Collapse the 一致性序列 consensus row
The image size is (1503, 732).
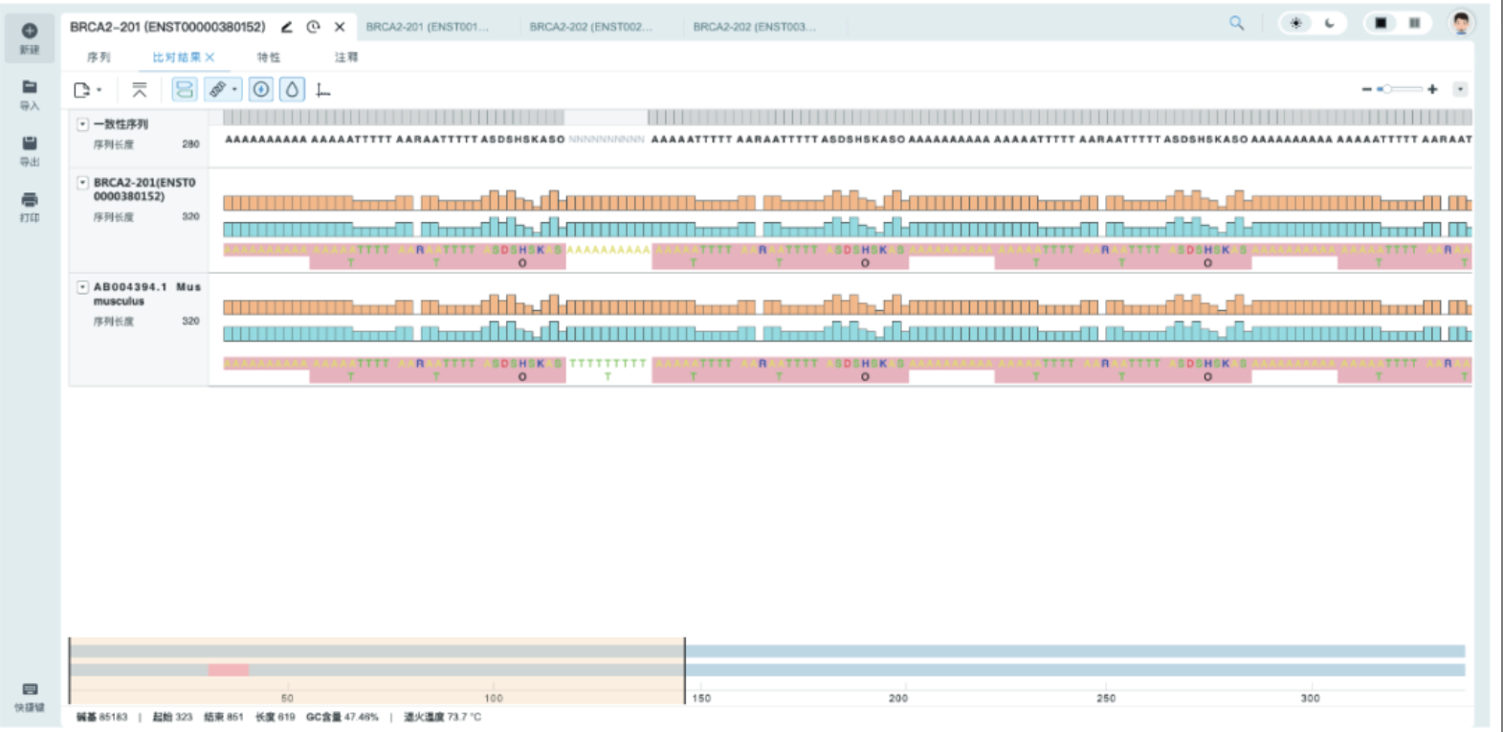tap(82, 124)
